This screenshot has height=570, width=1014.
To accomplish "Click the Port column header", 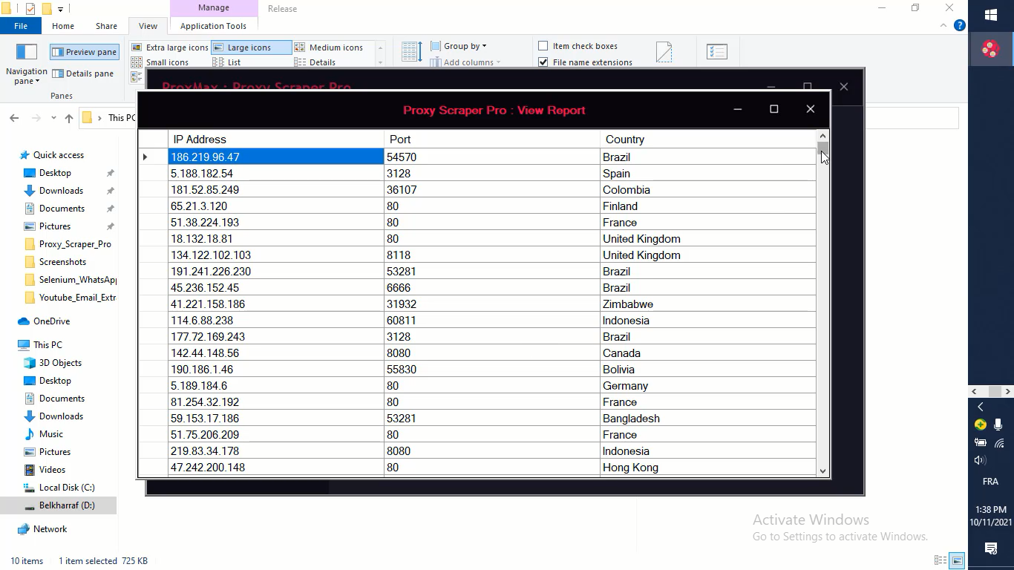I will click(x=492, y=139).
